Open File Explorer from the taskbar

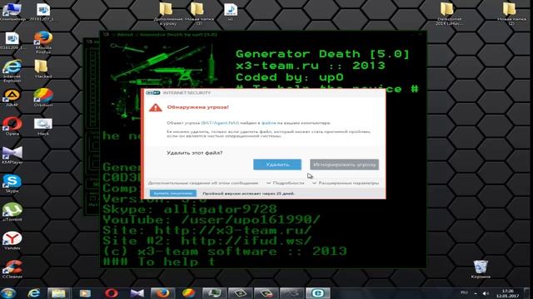[x=58, y=293]
